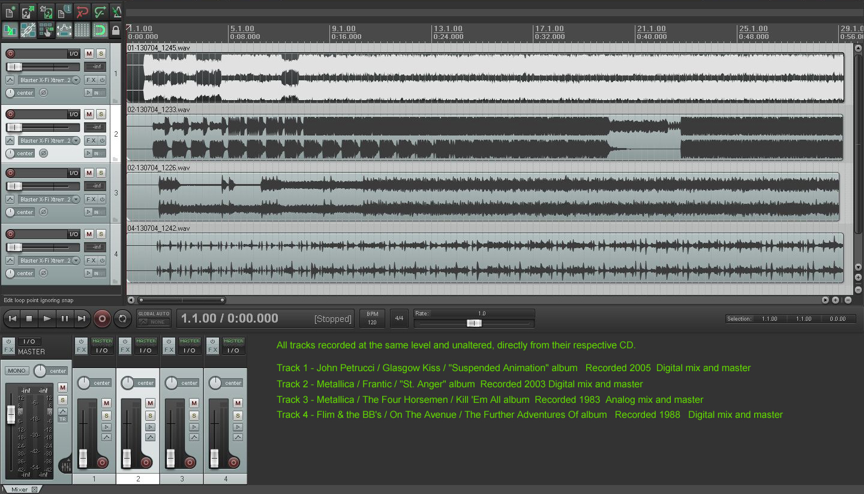The height and width of the screenshot is (494, 864).
Task: Invert phase on track 4
Action: [x=43, y=273]
